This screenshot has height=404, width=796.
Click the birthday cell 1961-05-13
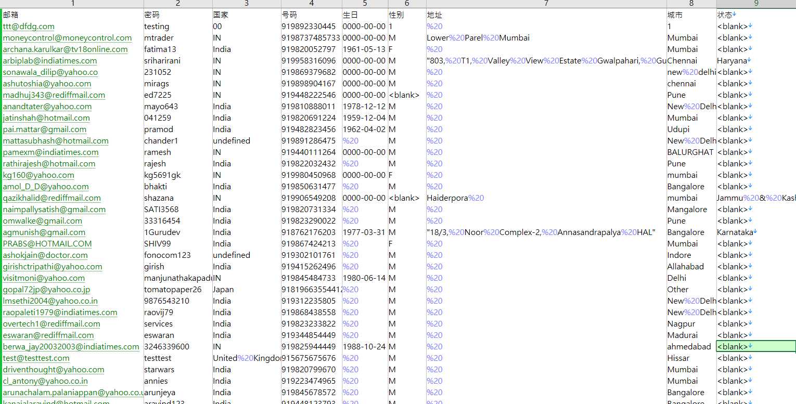point(365,49)
